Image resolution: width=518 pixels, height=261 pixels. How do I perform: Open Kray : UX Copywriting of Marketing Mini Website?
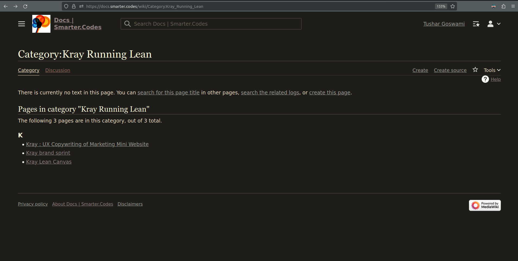coord(87,144)
